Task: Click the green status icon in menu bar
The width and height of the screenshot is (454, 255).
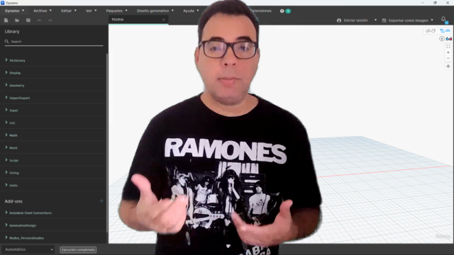Action: point(288,11)
